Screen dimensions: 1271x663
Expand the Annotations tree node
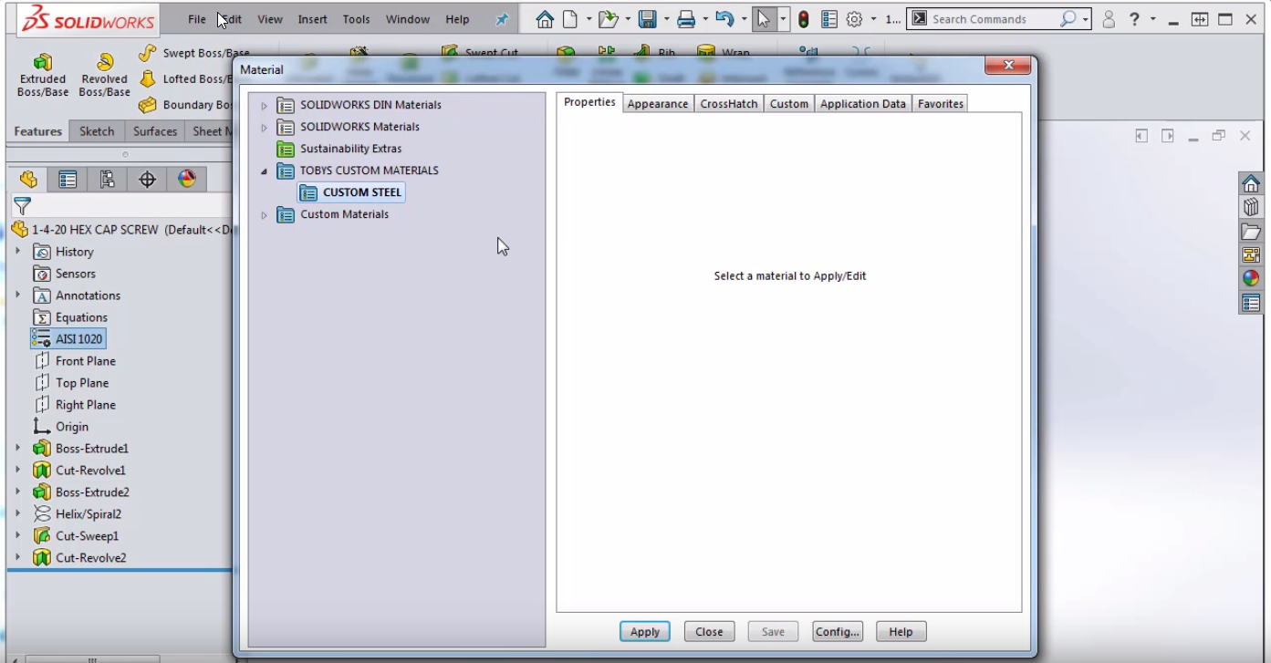point(17,295)
